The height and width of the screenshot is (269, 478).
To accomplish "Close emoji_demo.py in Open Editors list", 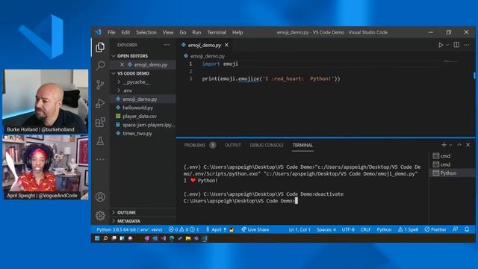I will pyautogui.click(x=122, y=64).
